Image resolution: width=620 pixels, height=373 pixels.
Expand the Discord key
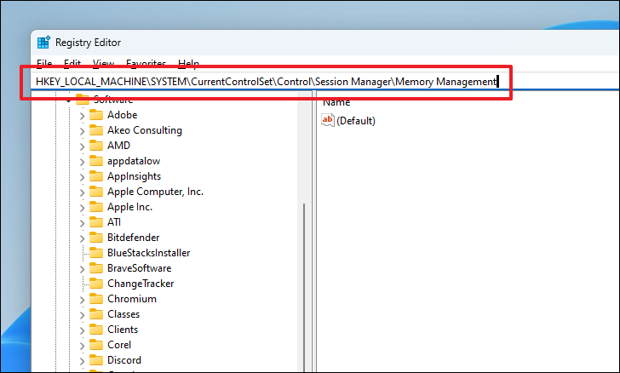pyautogui.click(x=82, y=361)
